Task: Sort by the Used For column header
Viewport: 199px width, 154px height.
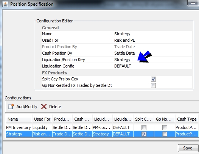Action: pyautogui.click(x=42, y=119)
